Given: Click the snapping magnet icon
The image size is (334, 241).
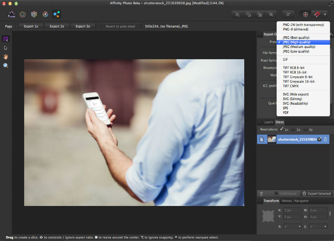Looking at the screenshot, I should tap(316, 14).
